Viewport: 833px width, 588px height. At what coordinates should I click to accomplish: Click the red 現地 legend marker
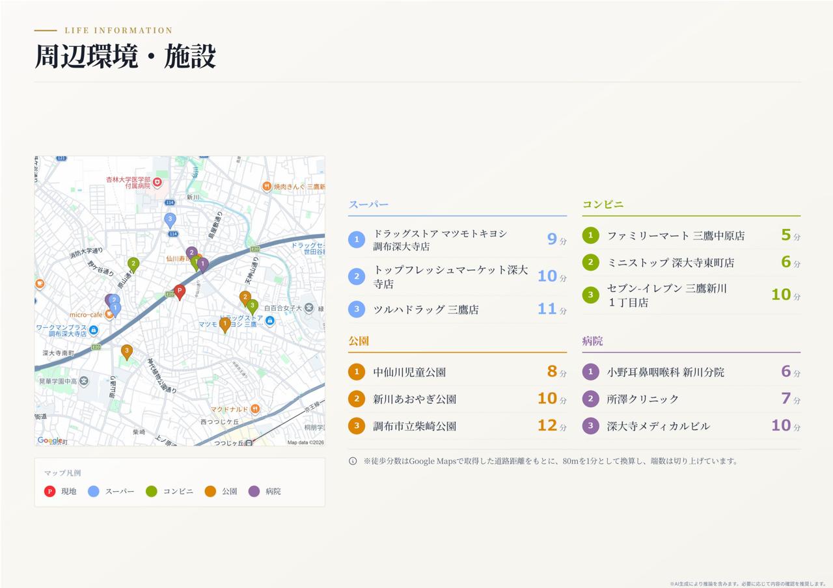pos(49,491)
